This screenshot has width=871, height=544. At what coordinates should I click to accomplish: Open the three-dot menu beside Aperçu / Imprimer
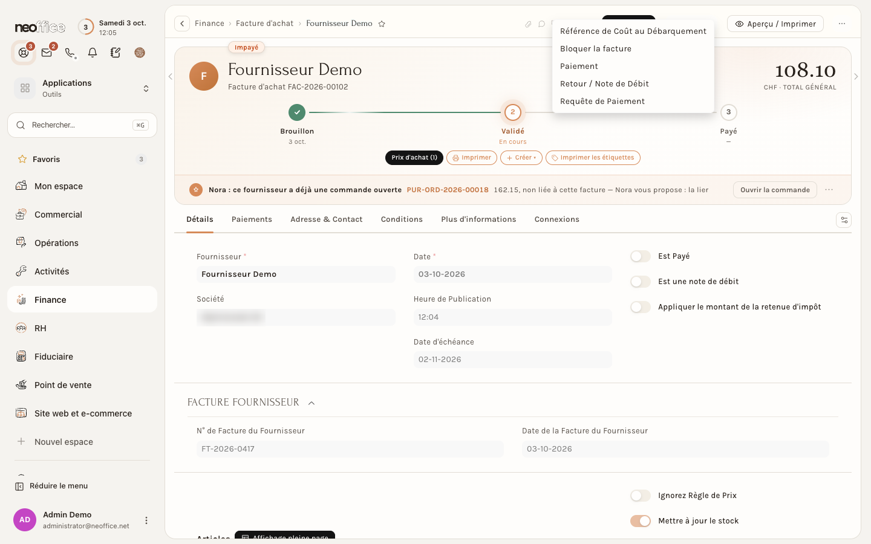pos(842,24)
